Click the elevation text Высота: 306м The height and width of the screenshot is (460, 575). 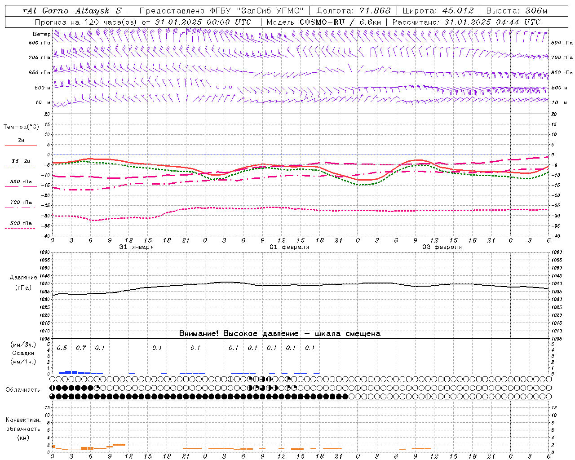(517, 11)
